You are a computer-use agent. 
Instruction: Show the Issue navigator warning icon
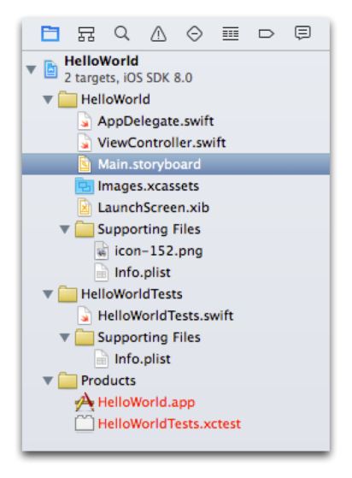(x=158, y=33)
